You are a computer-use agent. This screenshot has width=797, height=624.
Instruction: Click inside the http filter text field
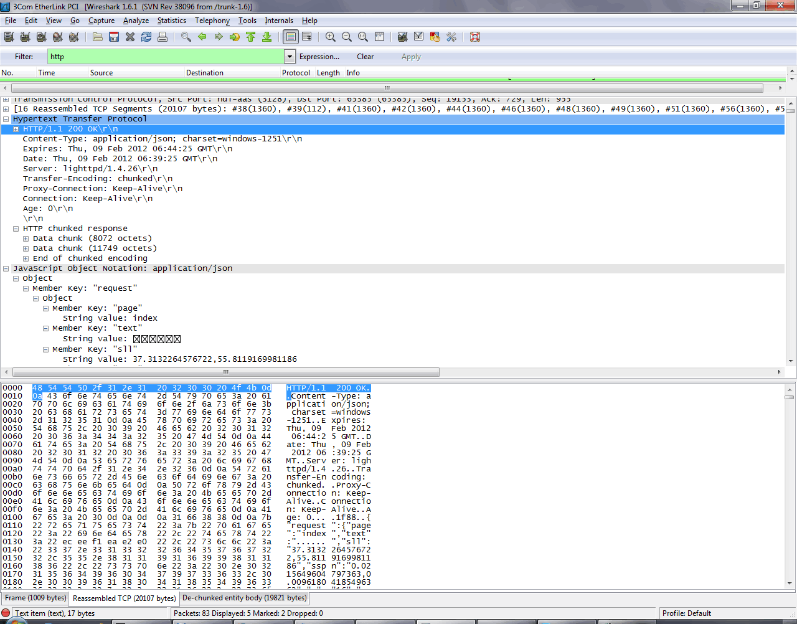(x=166, y=57)
